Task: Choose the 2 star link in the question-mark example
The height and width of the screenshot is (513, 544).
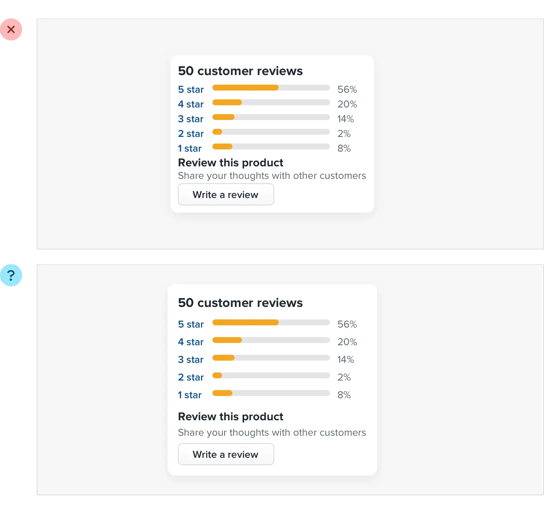Action: pos(191,377)
